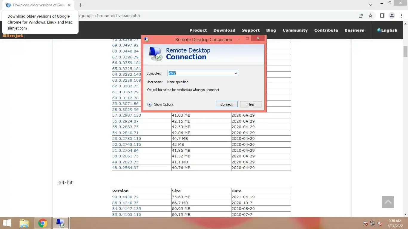Open version 51.0.2704.84 link

click(x=125, y=150)
